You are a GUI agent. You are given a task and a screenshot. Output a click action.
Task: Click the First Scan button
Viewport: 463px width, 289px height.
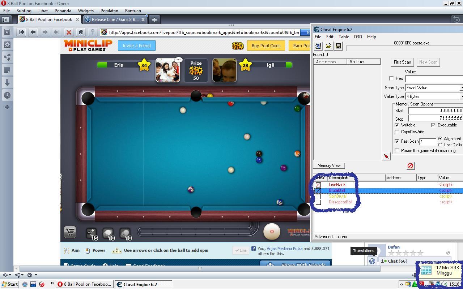click(402, 62)
